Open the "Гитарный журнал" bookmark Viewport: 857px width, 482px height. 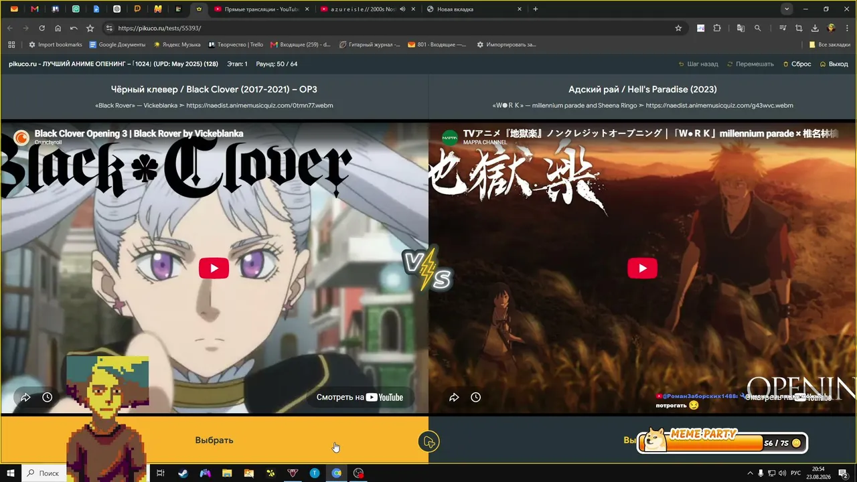tap(370, 45)
